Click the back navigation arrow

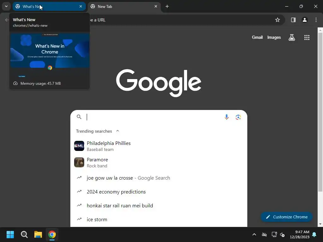click(x=7, y=20)
